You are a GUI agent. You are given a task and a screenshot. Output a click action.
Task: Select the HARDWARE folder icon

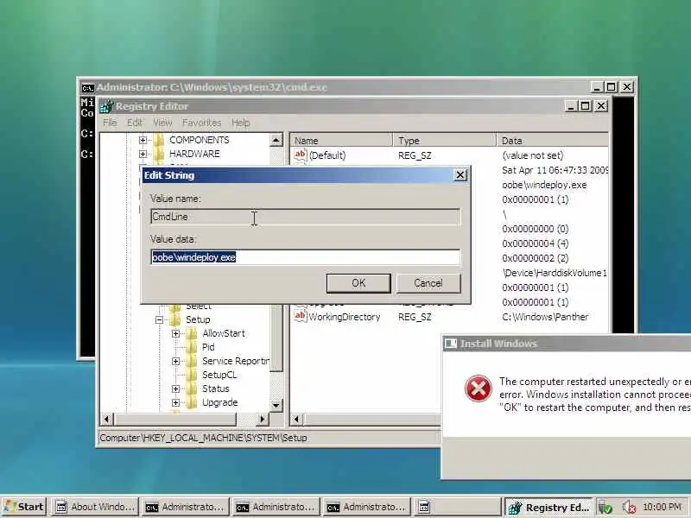pos(159,154)
